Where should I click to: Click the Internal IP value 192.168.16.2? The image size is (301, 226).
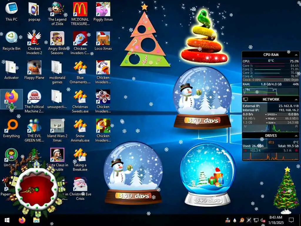point(289,110)
